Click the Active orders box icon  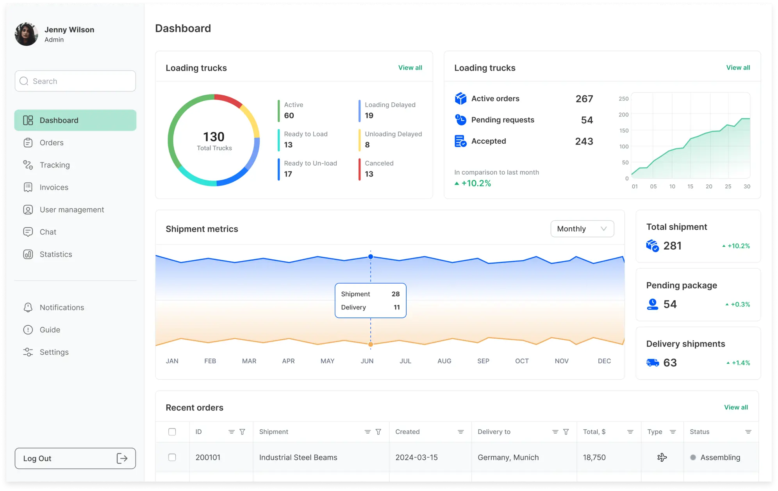(460, 98)
